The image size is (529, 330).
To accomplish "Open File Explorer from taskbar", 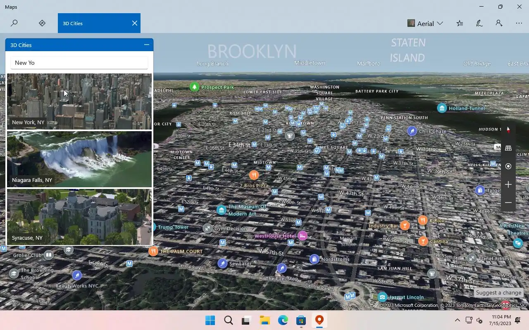I will pyautogui.click(x=264, y=320).
